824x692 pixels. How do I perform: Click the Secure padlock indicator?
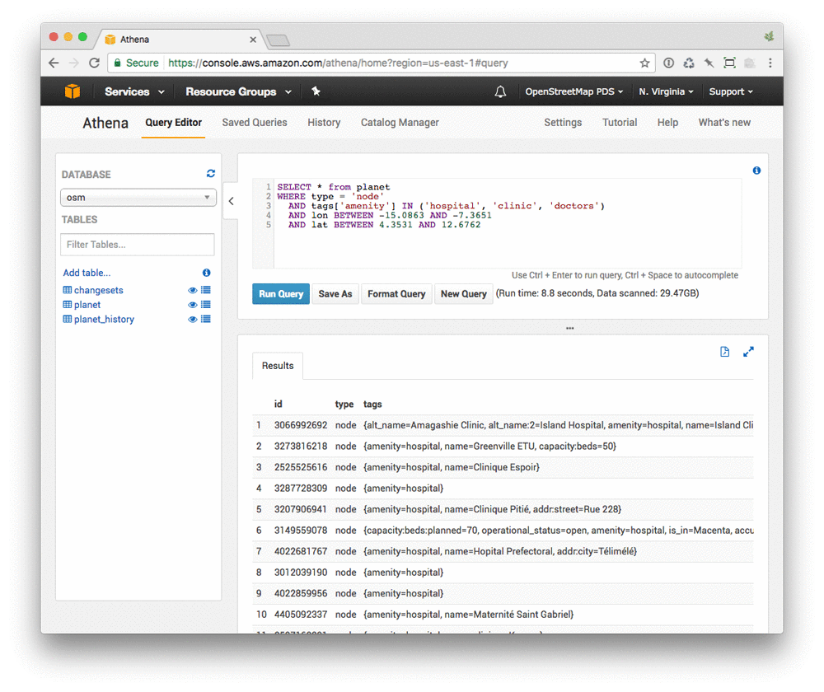click(136, 63)
